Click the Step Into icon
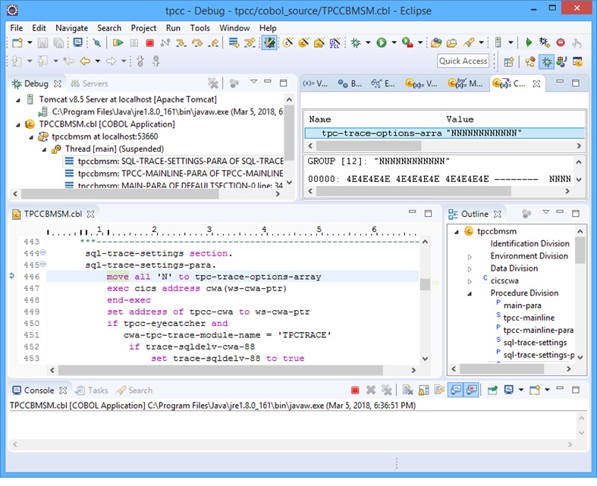Image resolution: width=597 pixels, height=486 pixels. [181, 42]
